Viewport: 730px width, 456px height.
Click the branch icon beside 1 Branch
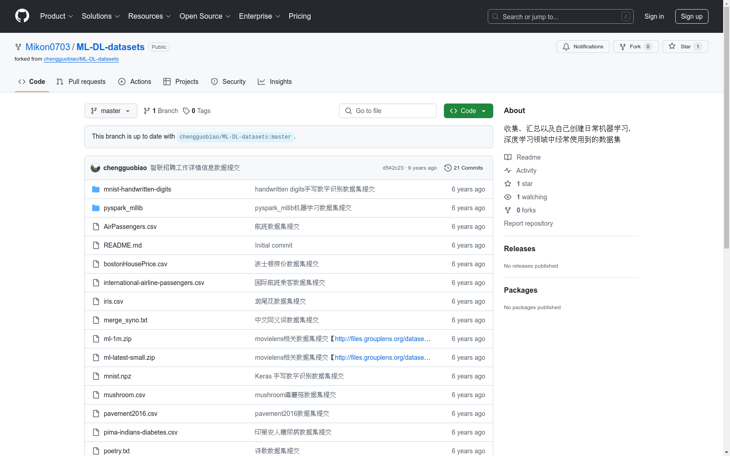147,111
